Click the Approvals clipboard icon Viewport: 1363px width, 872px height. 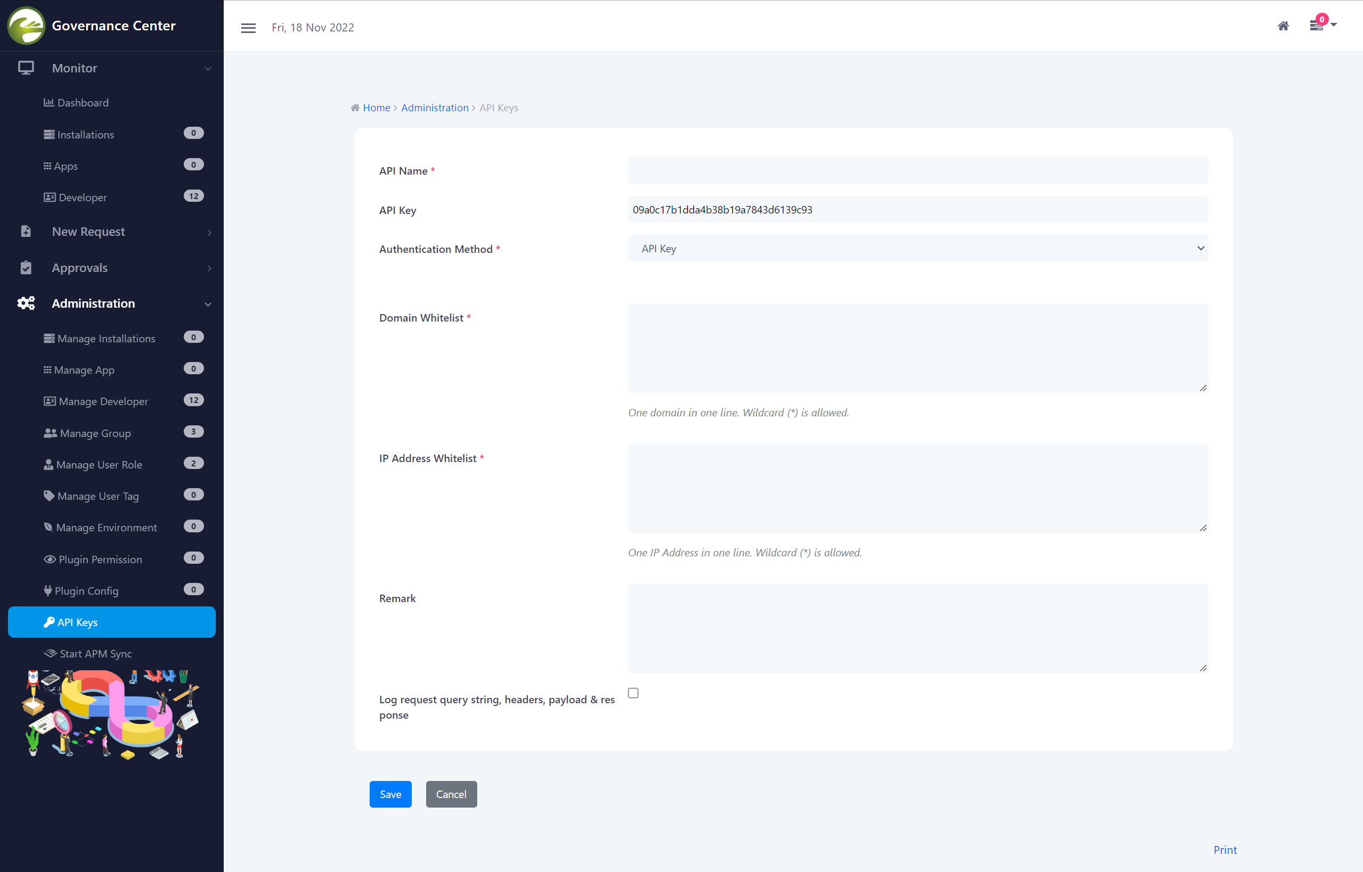(26, 268)
